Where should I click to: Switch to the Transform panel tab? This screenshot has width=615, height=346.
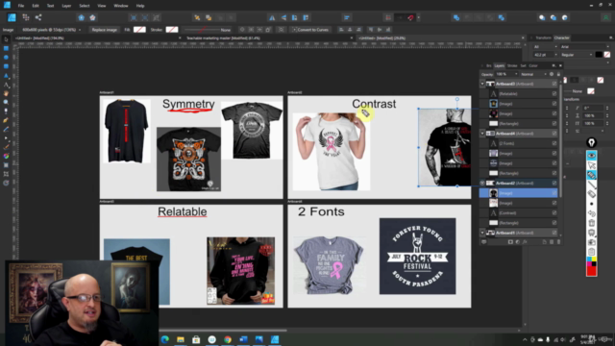[x=543, y=38]
